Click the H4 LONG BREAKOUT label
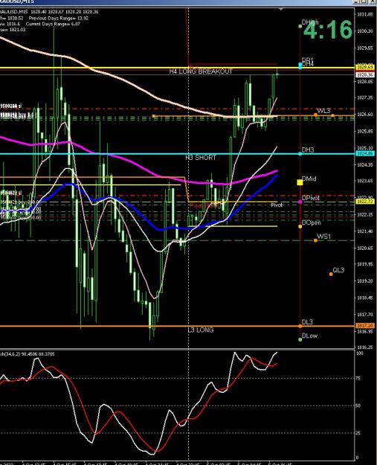377x465 pixels. pos(201,71)
